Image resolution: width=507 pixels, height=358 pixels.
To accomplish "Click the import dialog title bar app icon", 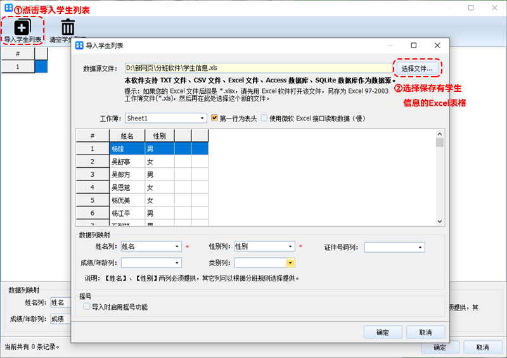I will 78,46.
